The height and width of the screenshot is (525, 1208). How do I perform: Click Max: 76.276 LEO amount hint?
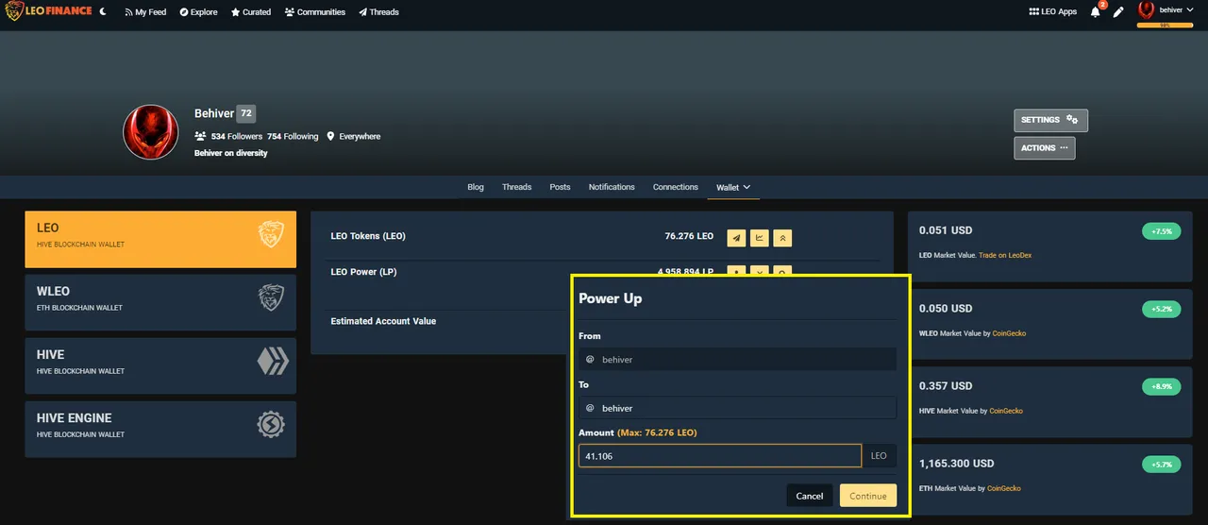click(x=657, y=432)
